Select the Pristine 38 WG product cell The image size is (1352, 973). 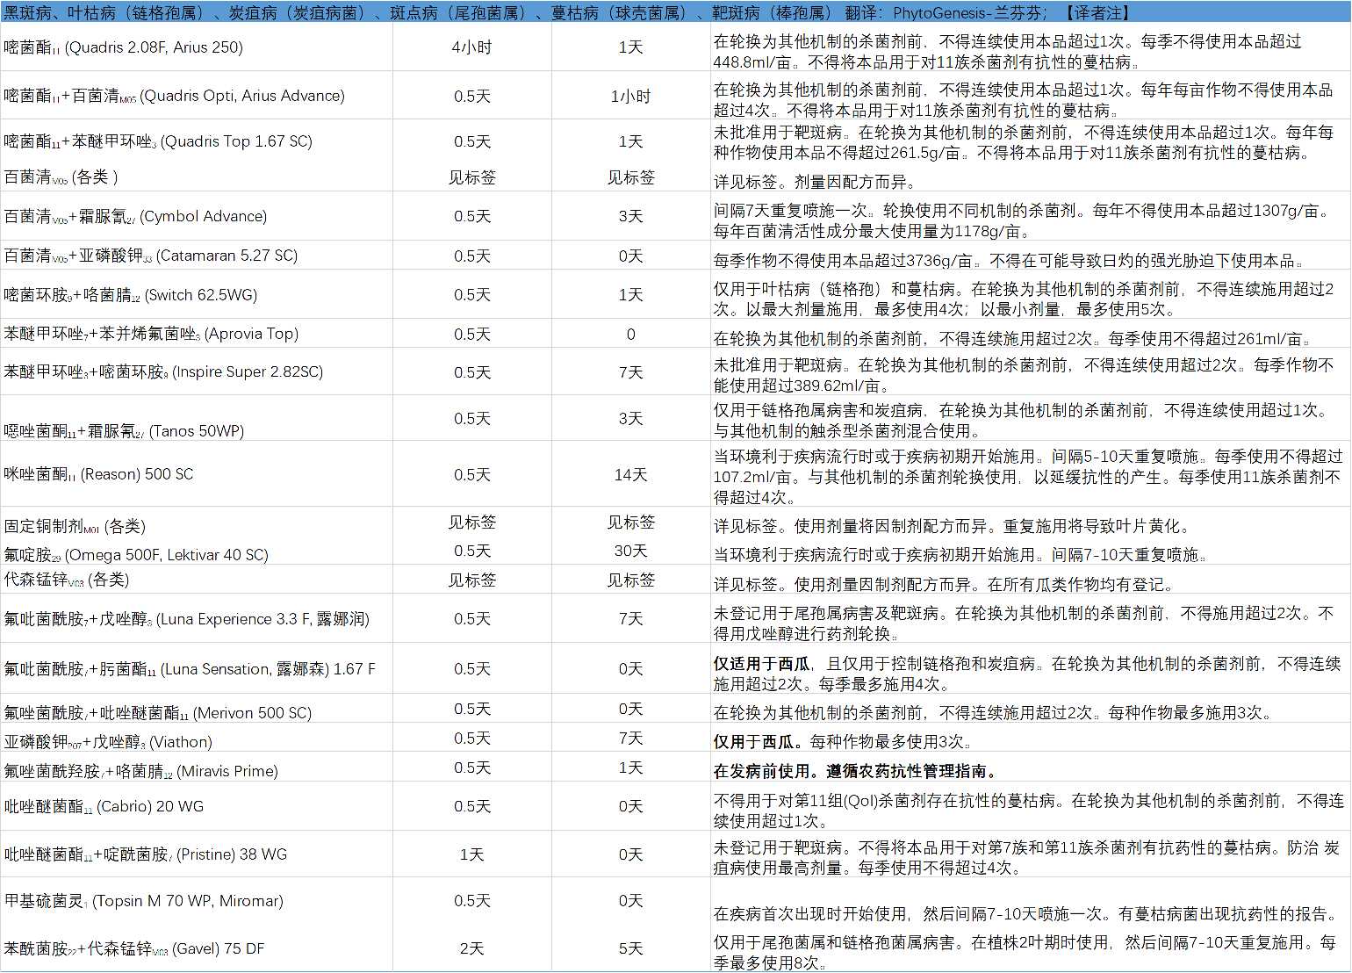click(196, 854)
